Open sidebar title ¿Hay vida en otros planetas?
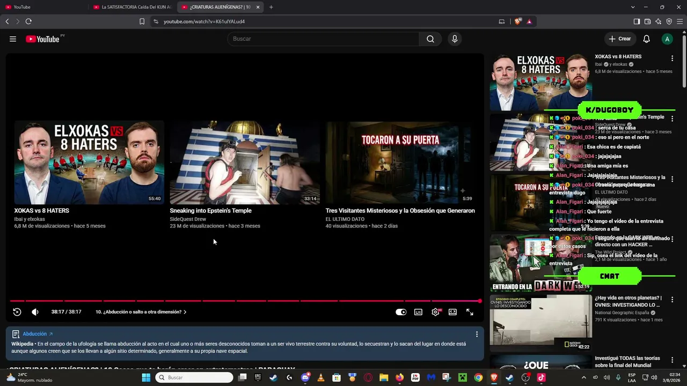The image size is (687, 386). click(x=628, y=301)
